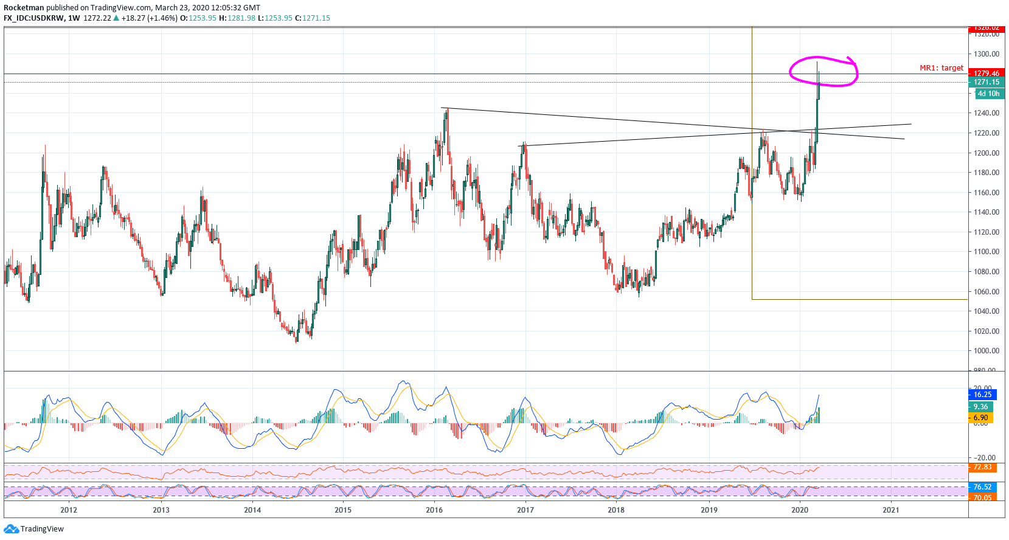Click the 2020 label on time axis

(x=800, y=510)
